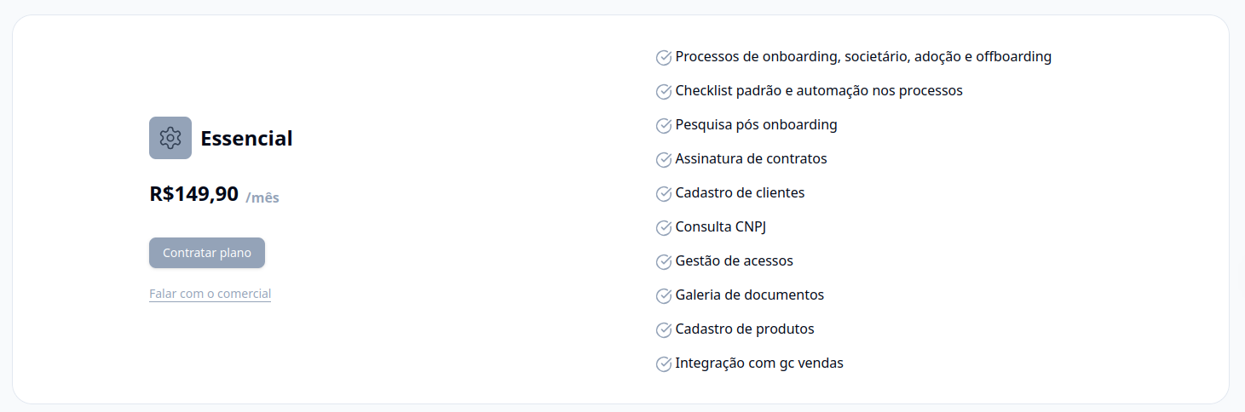1245x412 pixels.
Task: Click the checkmark icon beside Checklist padrão
Action: point(664,92)
